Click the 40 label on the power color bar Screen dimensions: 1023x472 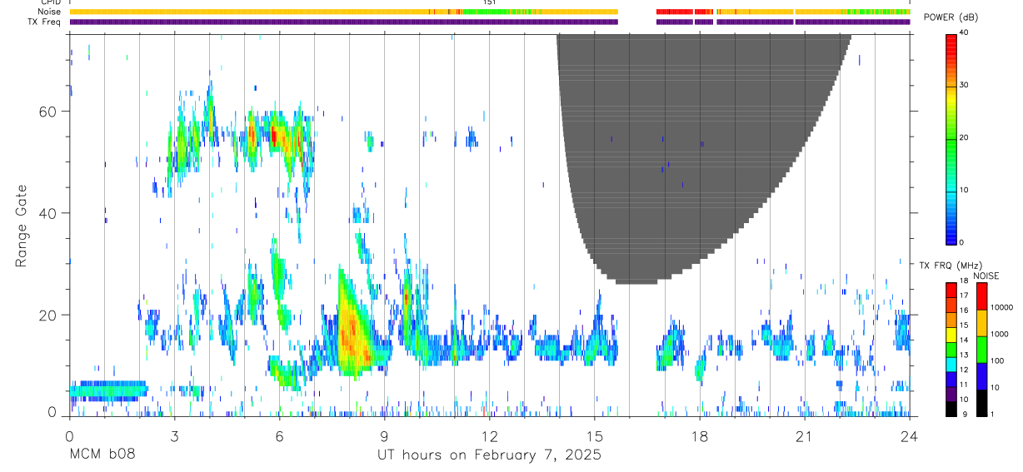[x=965, y=32]
